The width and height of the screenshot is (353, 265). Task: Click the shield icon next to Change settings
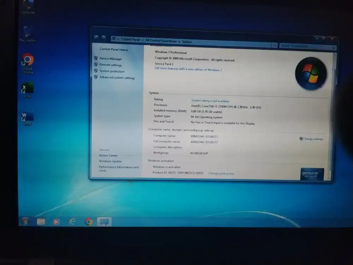[x=301, y=139]
